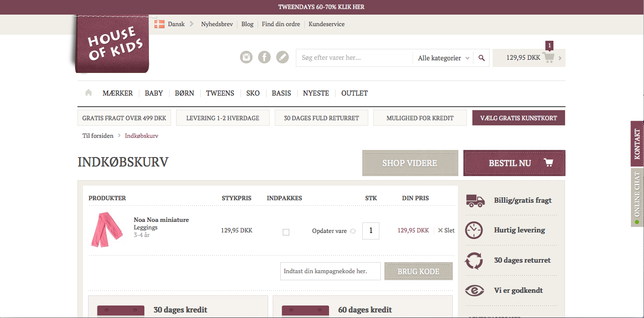
Task: Open the OUTLET menu item
Action: click(354, 93)
